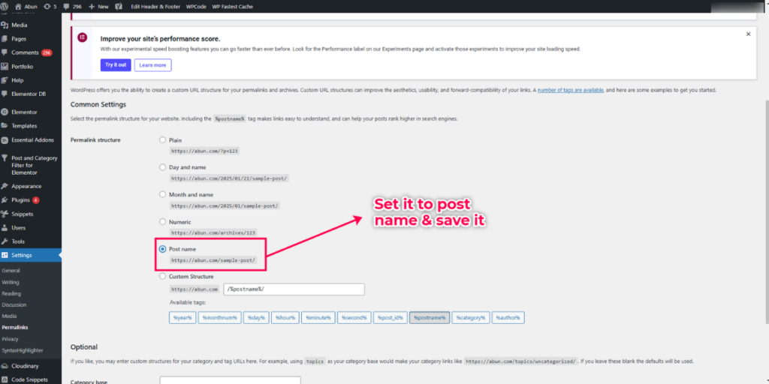The image size is (769, 384).
Task: View pending updates icon with count 5
Action: 47,7
